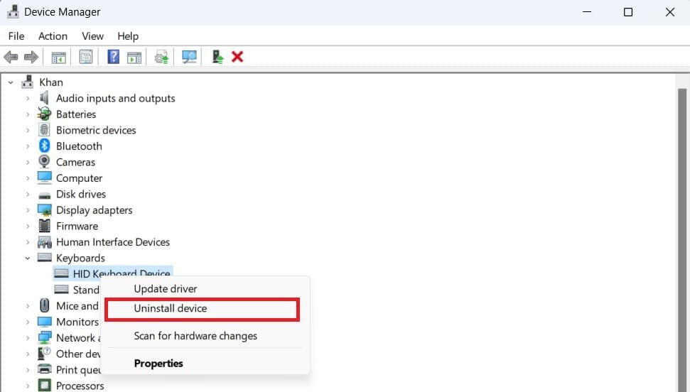Screen dimensions: 690x392
Task: Expand the Print queues category
Action: click(x=28, y=370)
